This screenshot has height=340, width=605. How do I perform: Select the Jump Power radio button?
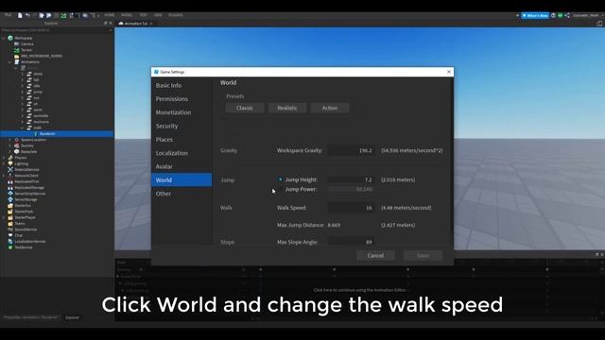pyautogui.click(x=280, y=189)
